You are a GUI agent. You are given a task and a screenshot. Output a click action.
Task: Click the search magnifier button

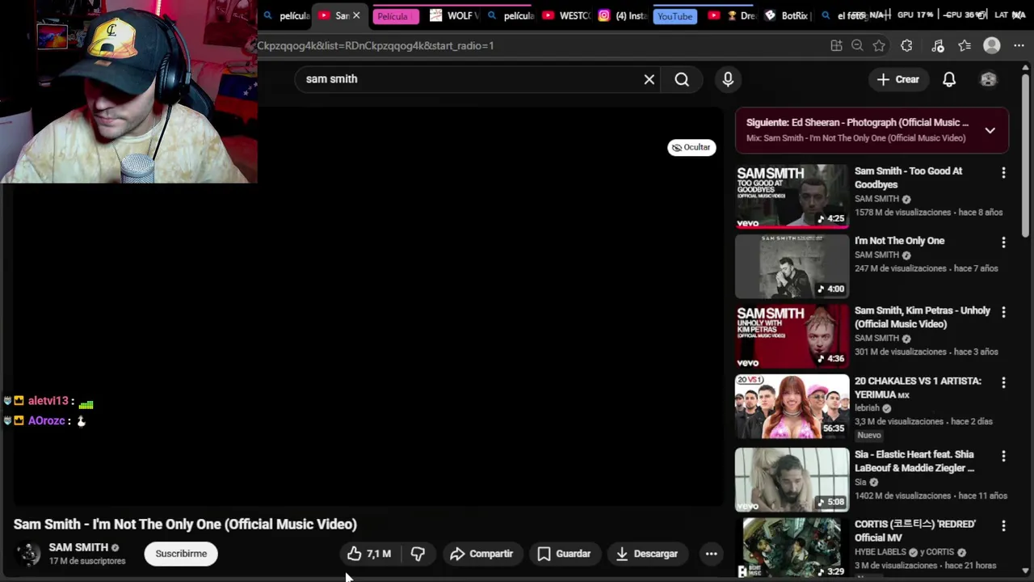(x=682, y=79)
